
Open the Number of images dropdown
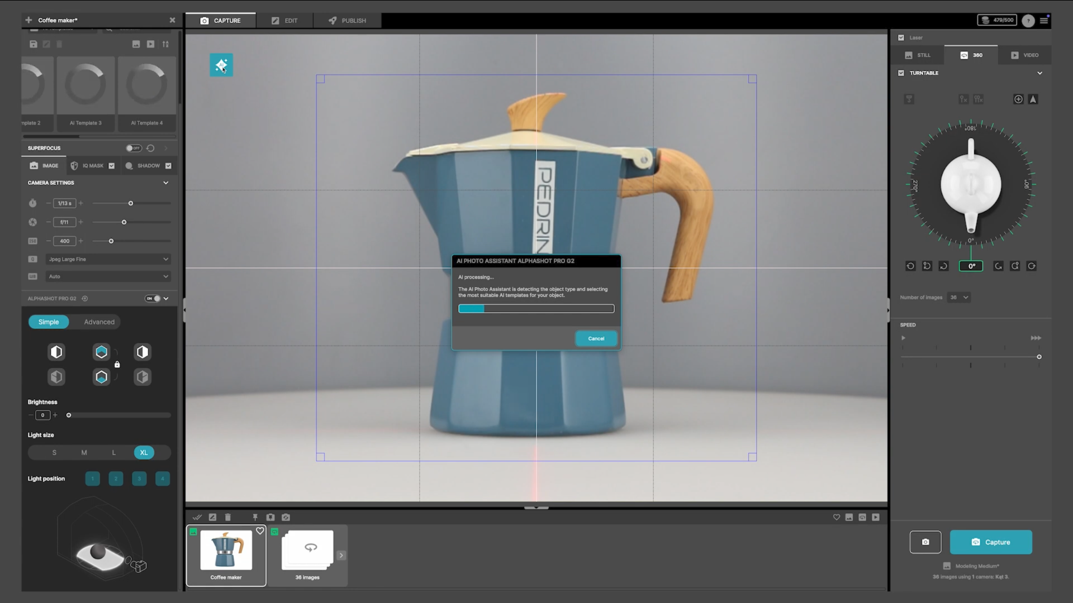click(x=959, y=298)
